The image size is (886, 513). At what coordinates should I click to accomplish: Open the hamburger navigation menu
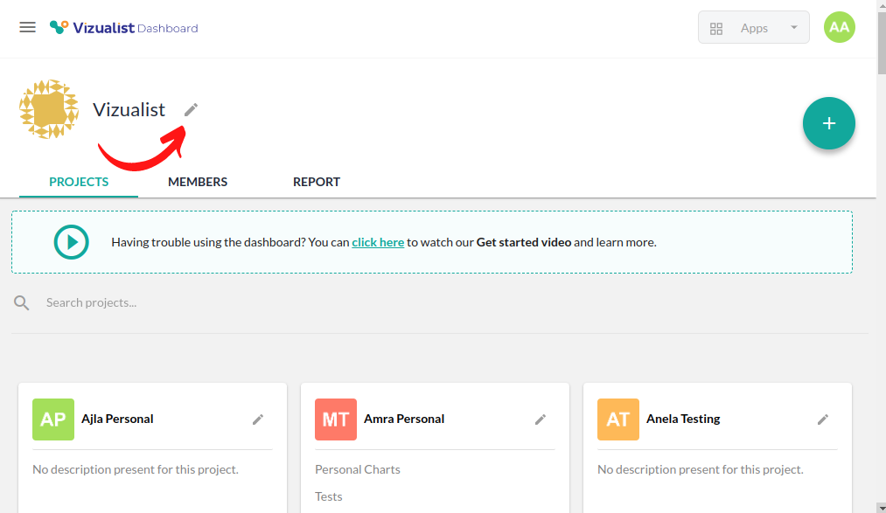point(27,27)
